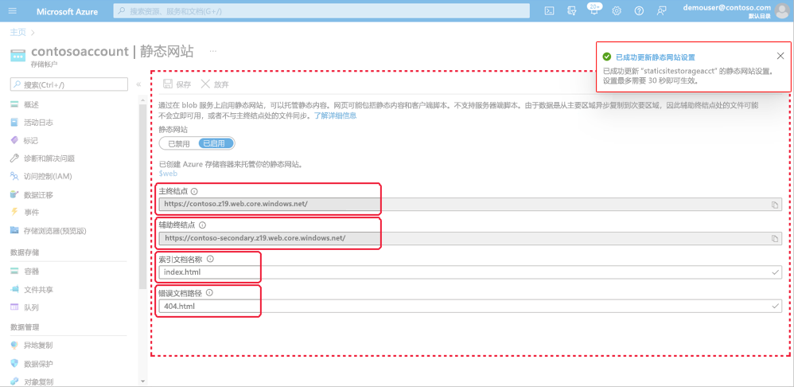Click the primary endpoint URL text field
This screenshot has width=794, height=387.
(x=470, y=204)
